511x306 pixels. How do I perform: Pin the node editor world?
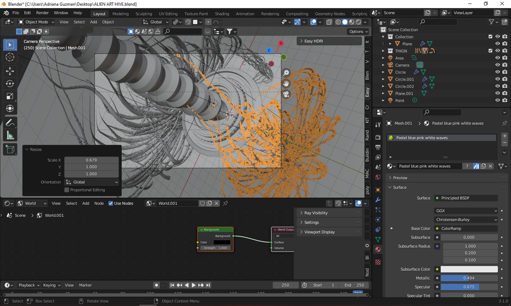pyautogui.click(x=225, y=203)
